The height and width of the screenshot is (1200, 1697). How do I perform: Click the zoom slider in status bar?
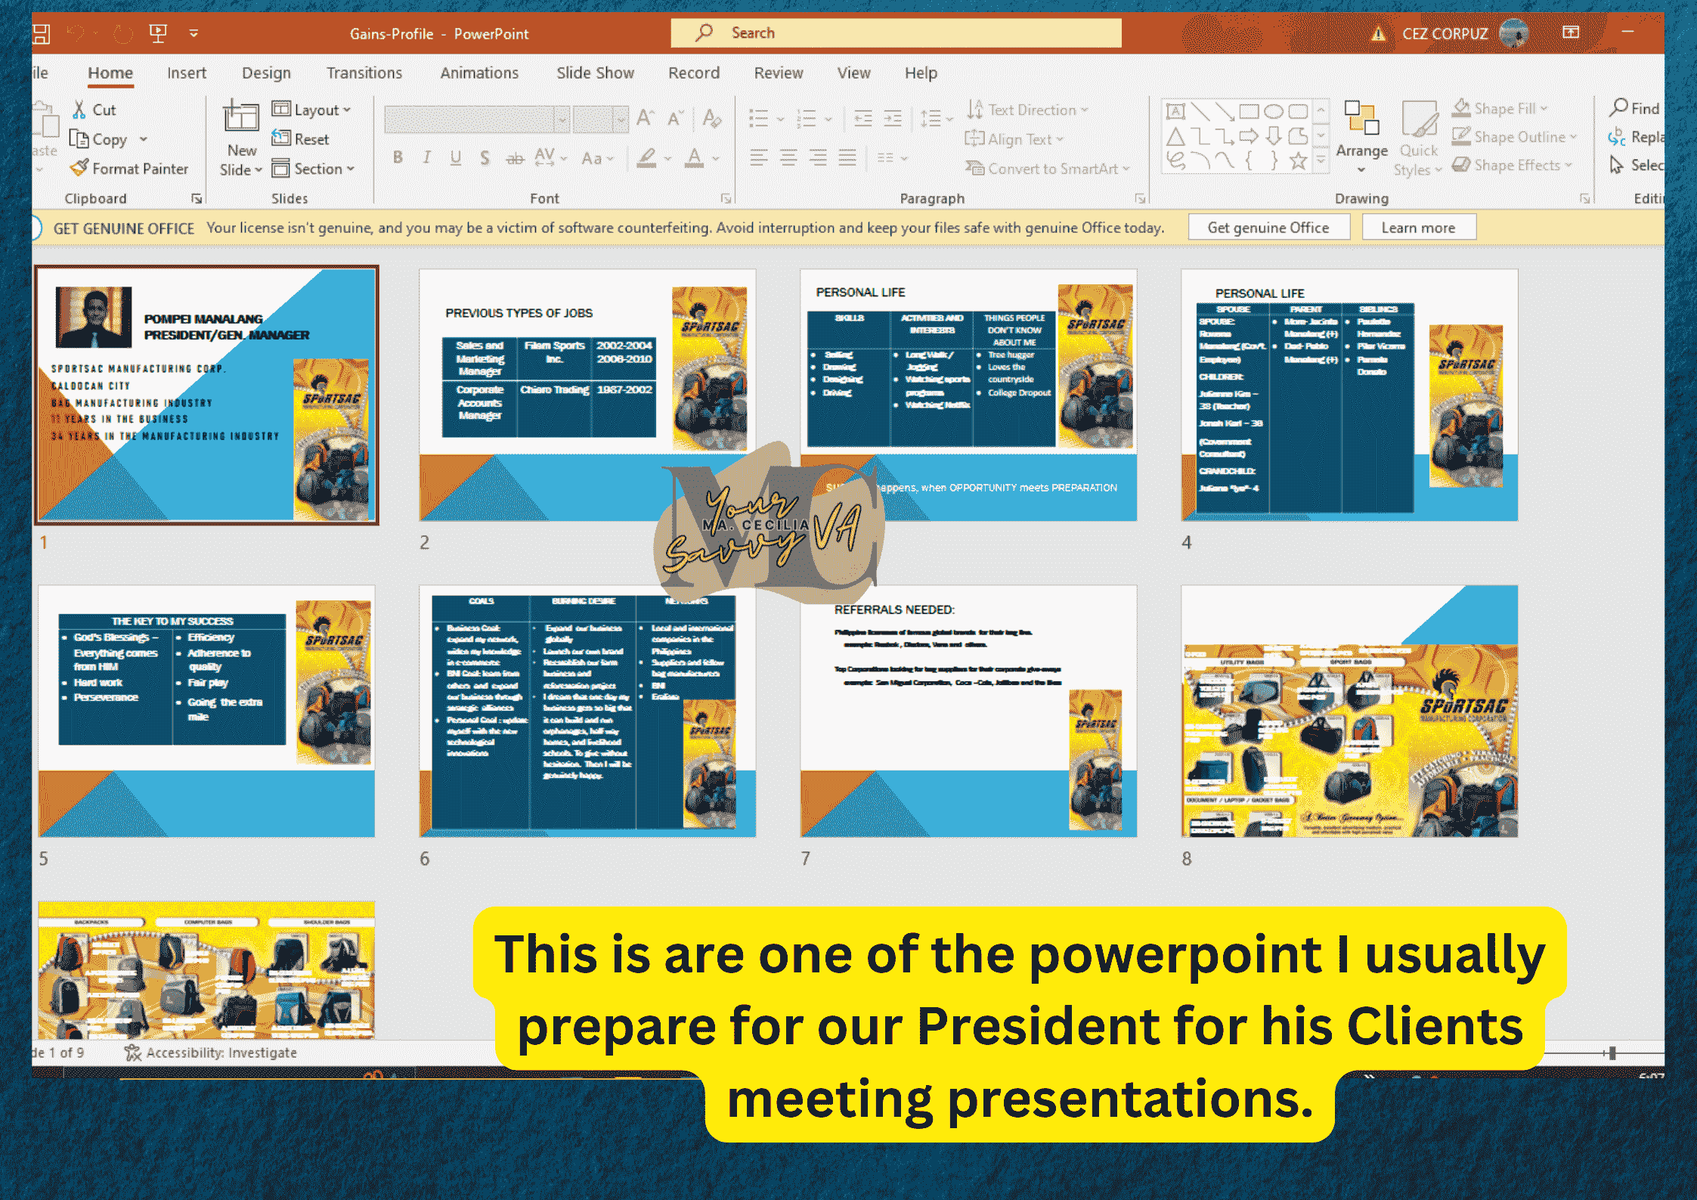1612,1053
